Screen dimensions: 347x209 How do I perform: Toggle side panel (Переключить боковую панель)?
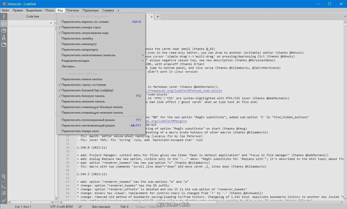point(101,96)
